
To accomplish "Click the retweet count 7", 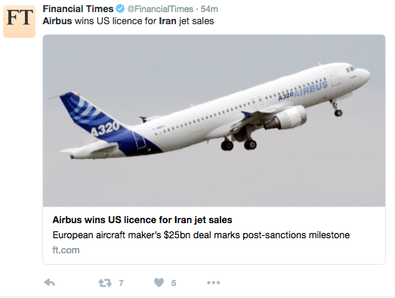I will click(x=121, y=283).
